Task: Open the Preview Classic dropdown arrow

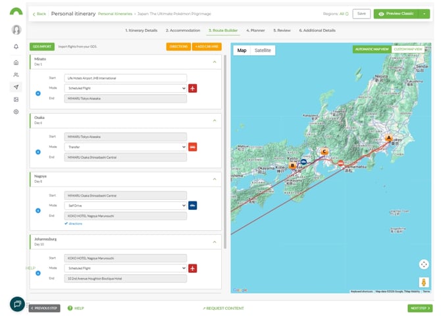Action: (x=424, y=14)
